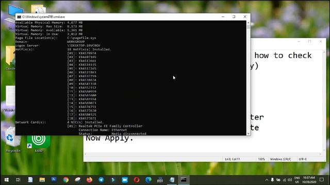Click the Command Prompt scrollbar up arrow
The image size is (330, 185).
249,23
